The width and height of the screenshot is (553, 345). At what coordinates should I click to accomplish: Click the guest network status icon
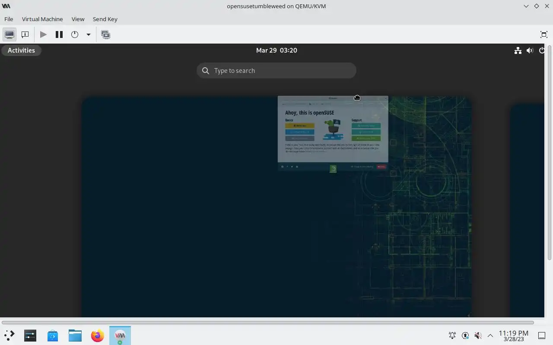pos(518,50)
